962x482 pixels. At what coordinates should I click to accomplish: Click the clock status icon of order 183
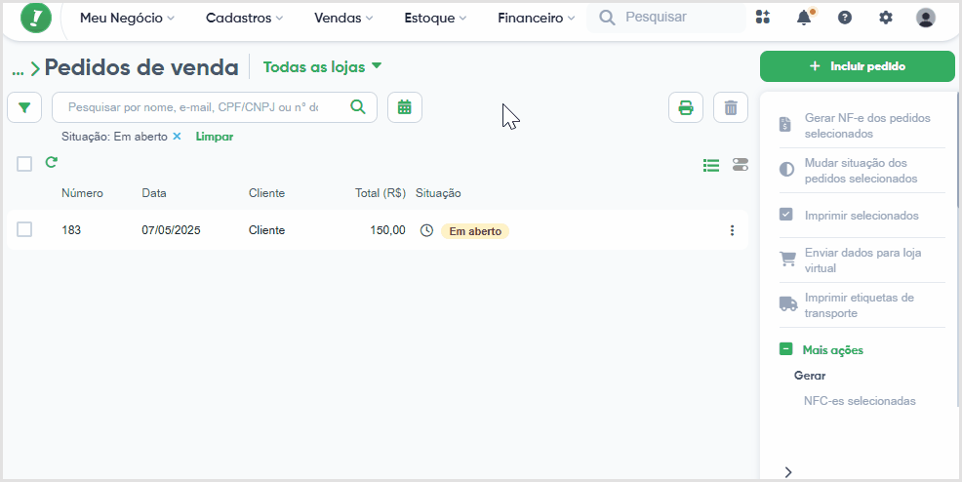[426, 230]
